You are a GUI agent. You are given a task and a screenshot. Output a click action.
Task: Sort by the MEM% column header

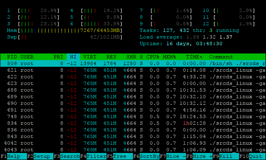coord(169,57)
